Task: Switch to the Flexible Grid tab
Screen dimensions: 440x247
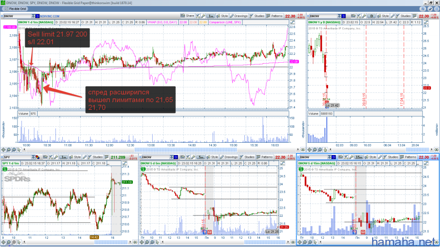Action: tap(15, 9)
